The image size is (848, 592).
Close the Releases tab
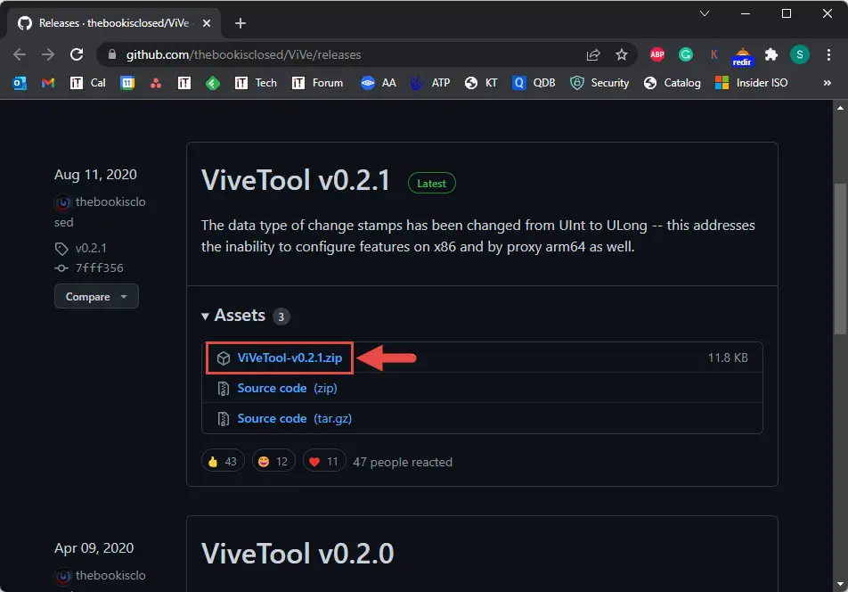(207, 23)
